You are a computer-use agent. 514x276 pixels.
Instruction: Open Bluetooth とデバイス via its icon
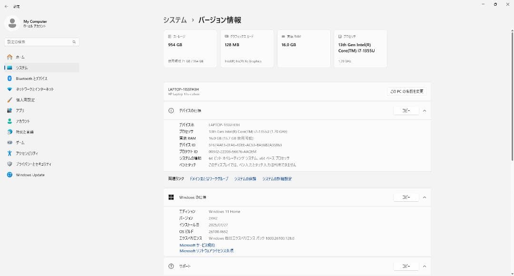pyautogui.click(x=9, y=78)
